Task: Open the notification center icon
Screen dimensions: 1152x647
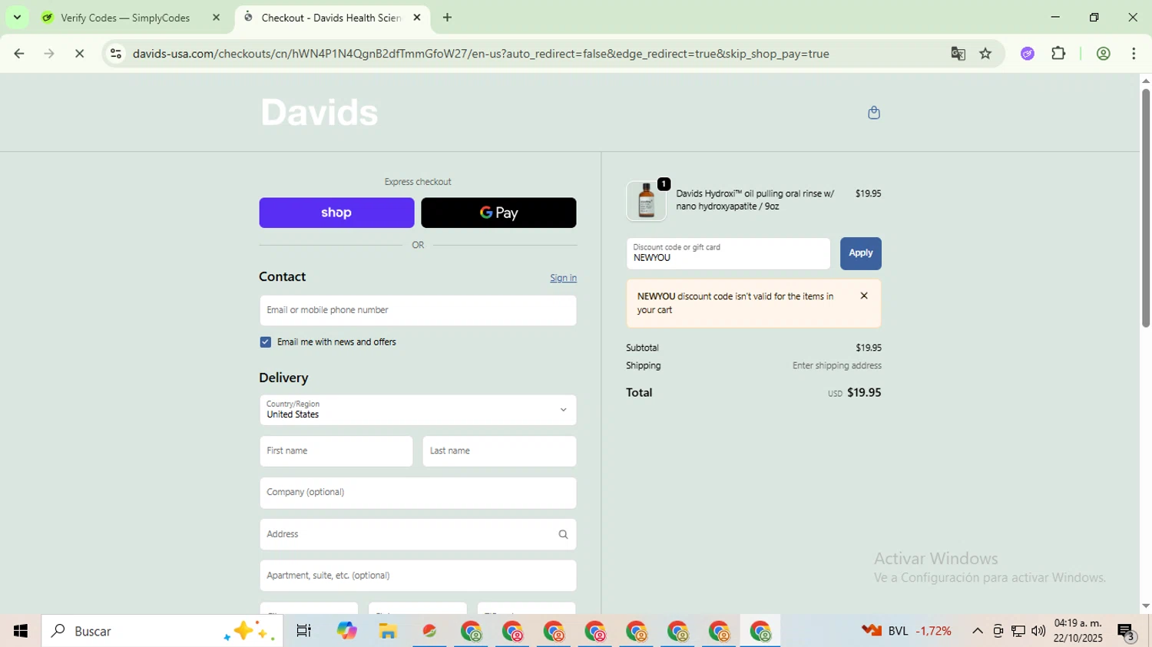Action: (x=1127, y=632)
